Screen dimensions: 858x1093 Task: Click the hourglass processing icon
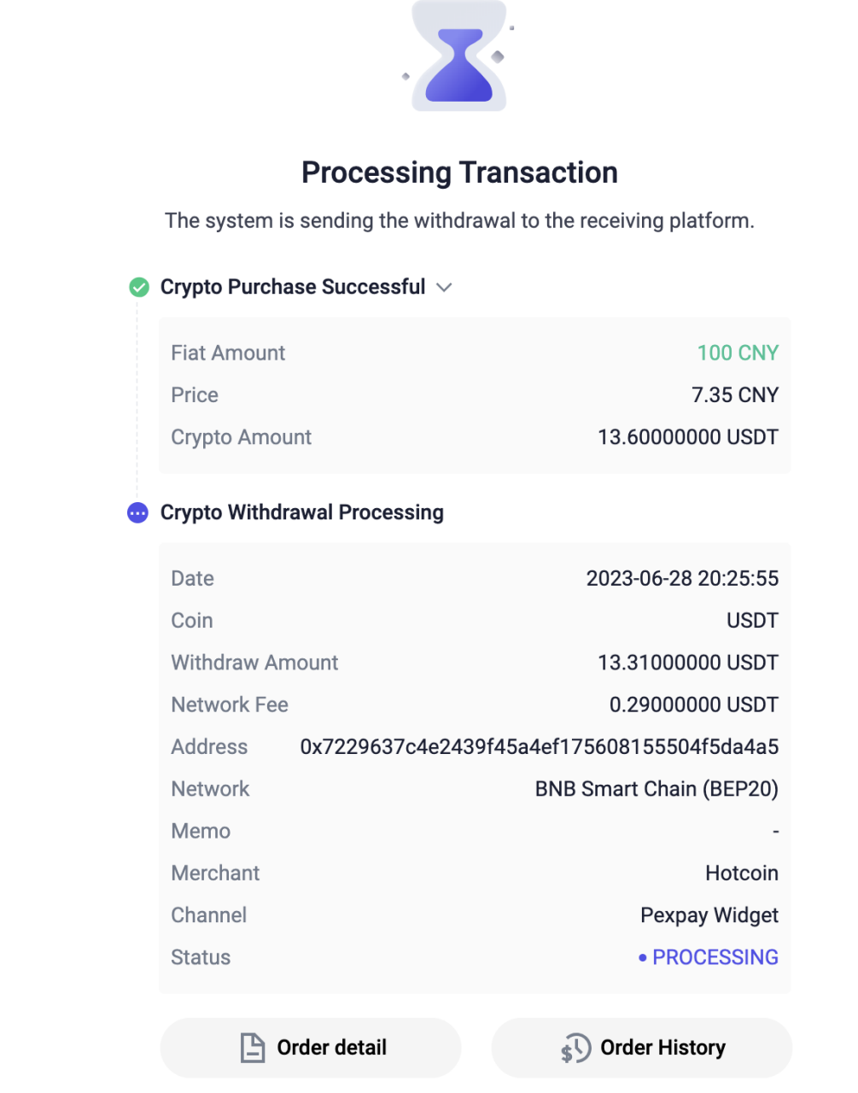click(x=459, y=56)
